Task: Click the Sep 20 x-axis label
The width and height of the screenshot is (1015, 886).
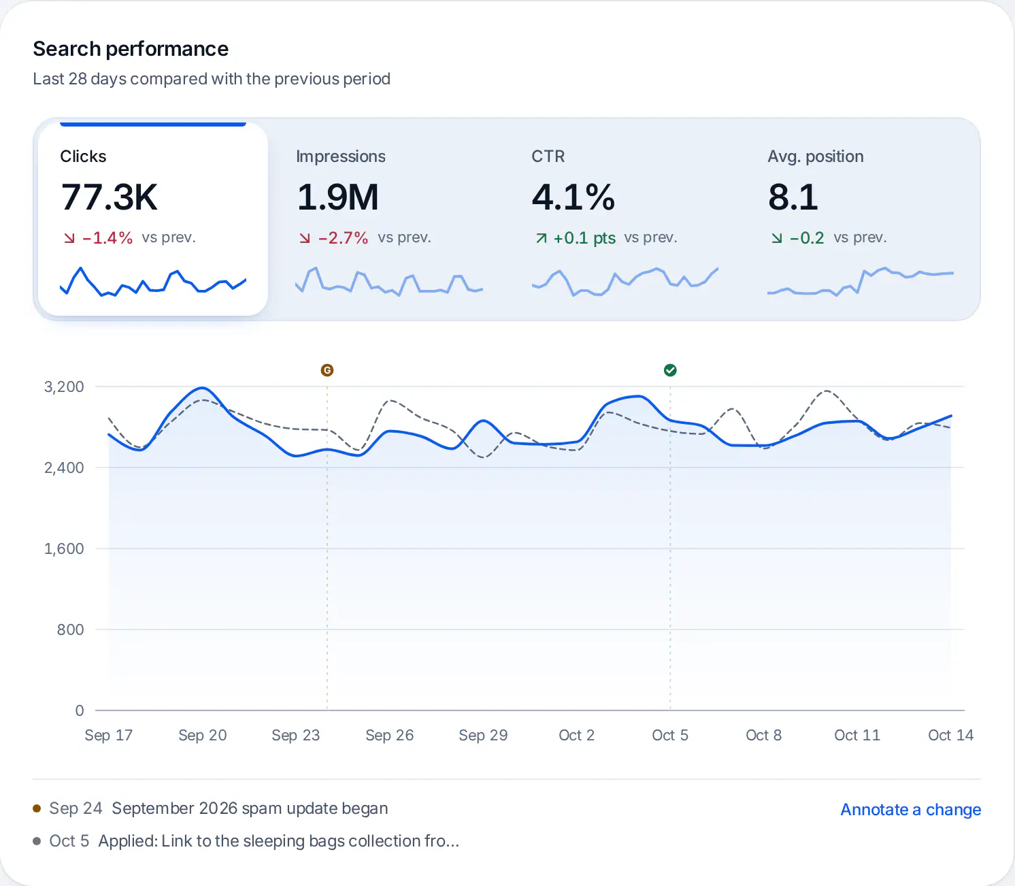Action: pos(203,736)
